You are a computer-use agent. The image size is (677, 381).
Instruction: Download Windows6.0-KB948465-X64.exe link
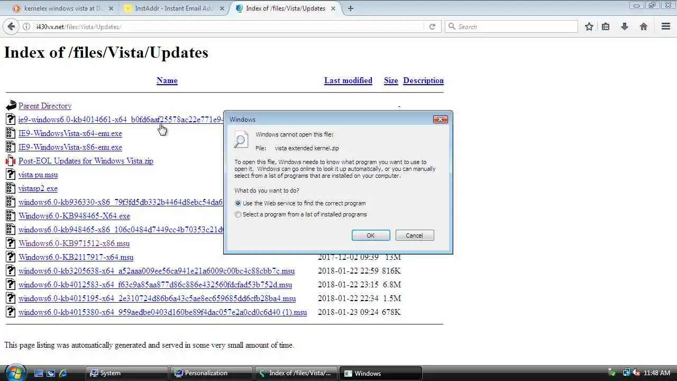tap(74, 216)
